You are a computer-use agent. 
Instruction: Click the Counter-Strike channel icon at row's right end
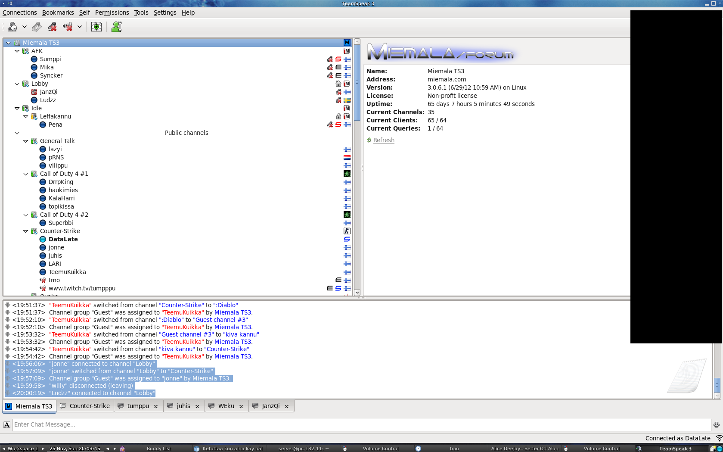point(347,231)
